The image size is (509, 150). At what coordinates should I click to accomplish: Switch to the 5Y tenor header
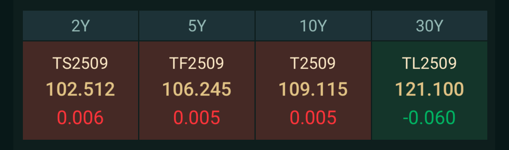click(197, 26)
